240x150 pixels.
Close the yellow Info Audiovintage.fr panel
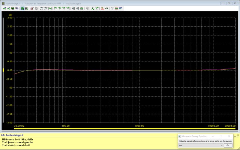pos(238,135)
